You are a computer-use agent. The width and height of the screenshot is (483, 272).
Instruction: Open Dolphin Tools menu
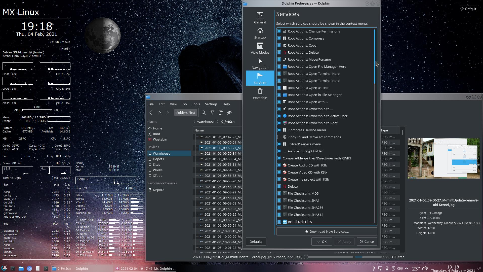tap(196, 104)
